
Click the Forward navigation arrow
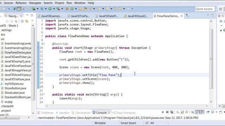[x=128, y=9]
